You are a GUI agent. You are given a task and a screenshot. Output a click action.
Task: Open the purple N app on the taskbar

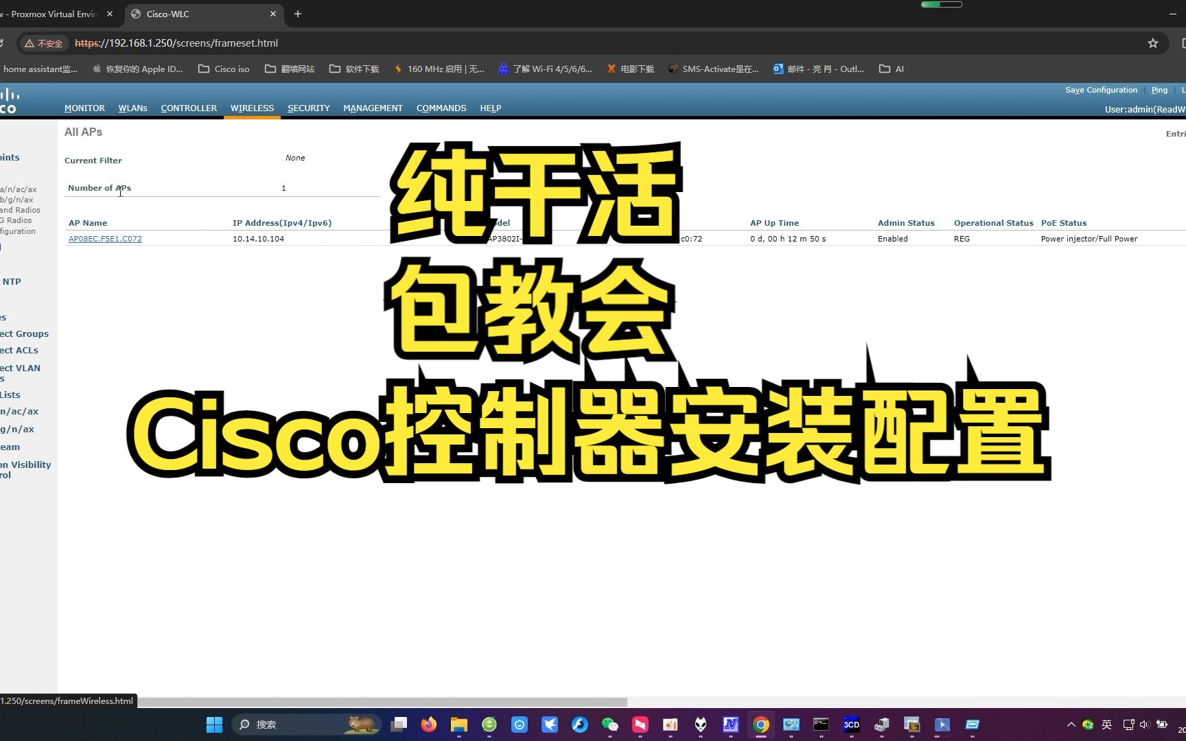pos(730,725)
